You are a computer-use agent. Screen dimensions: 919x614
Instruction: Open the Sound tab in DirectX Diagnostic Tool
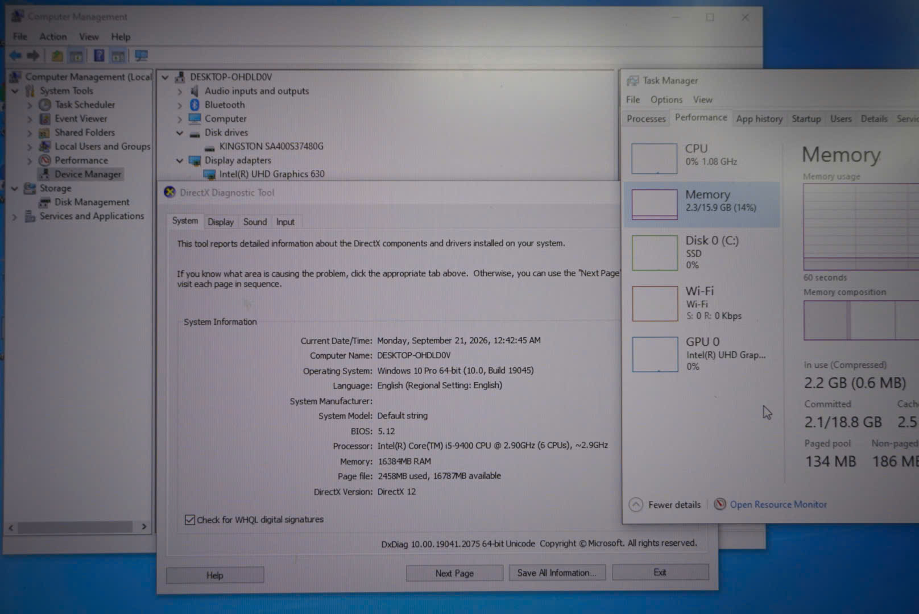[255, 222]
